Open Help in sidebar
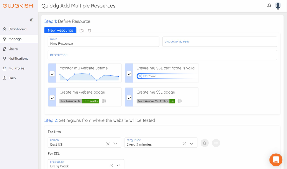The height and width of the screenshot is (169, 287). tap(19, 78)
